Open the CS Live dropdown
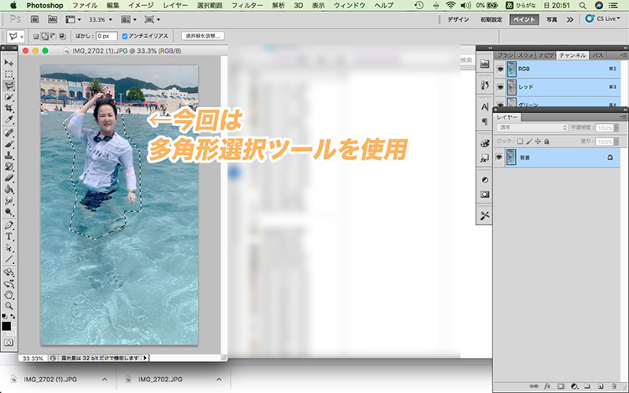 click(x=603, y=18)
